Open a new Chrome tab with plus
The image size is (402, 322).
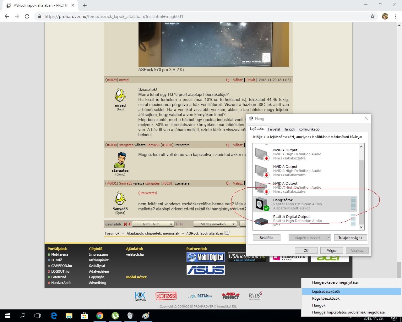pos(85,5)
